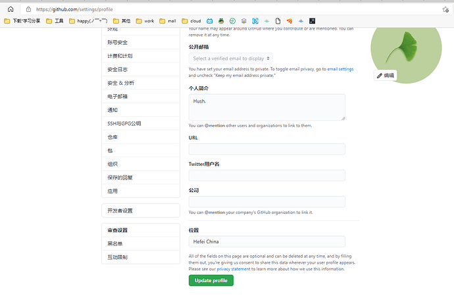
Task: Open 保存的回复 in settings sidebar
Action: coord(141,178)
